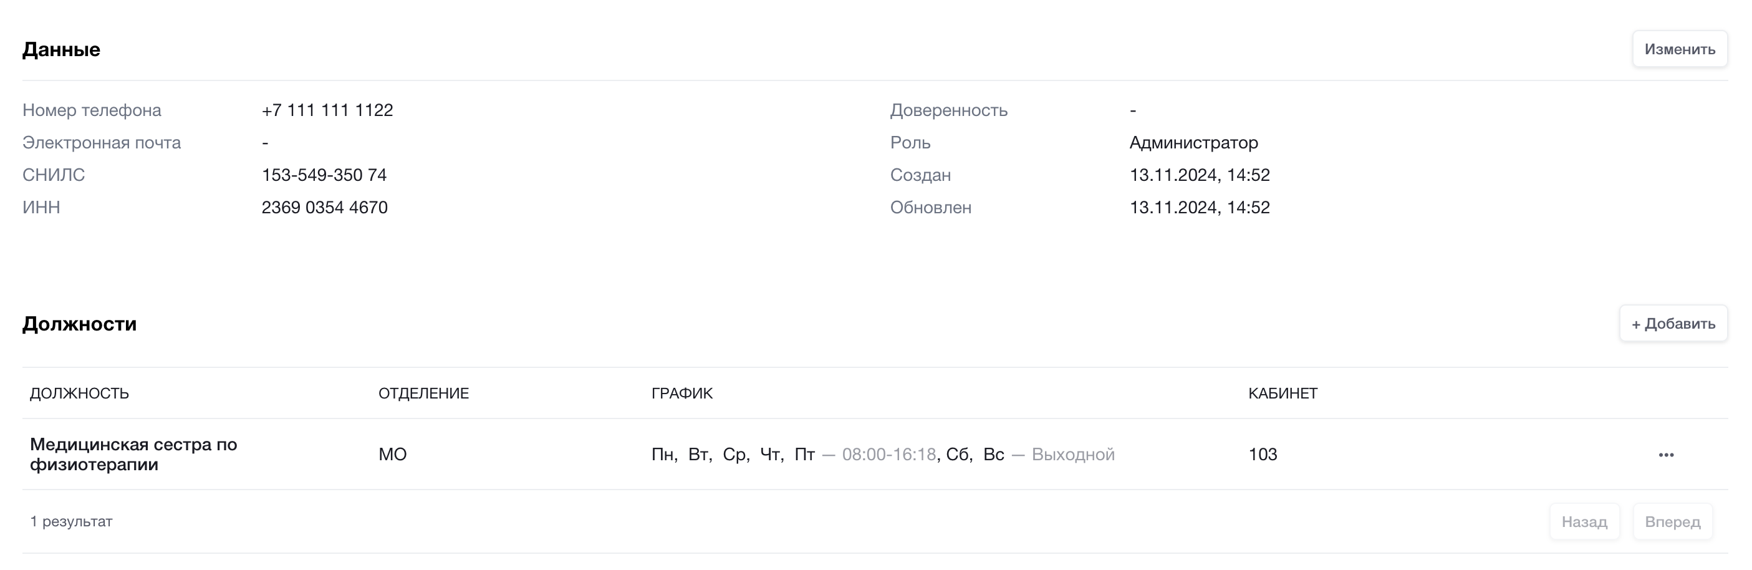This screenshot has height=570, width=1752.
Task: Click the МО department cell
Action: click(x=392, y=455)
